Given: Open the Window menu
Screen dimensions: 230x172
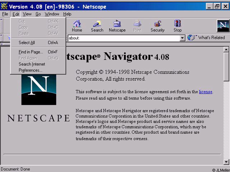Looking at the screenshot, I should [52, 14].
